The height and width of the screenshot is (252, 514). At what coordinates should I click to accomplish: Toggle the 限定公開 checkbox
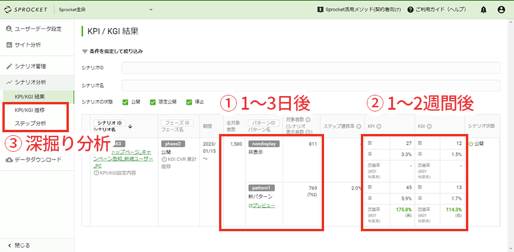153,102
